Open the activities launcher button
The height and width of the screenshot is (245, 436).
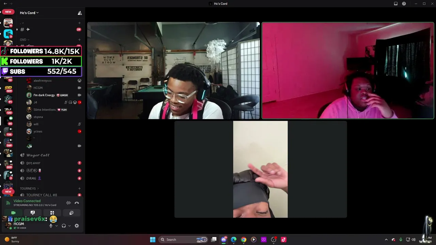pyautogui.click(x=52, y=213)
